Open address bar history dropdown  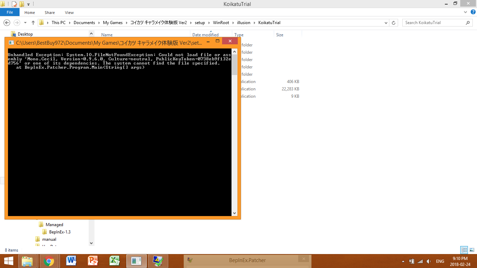coord(386,23)
